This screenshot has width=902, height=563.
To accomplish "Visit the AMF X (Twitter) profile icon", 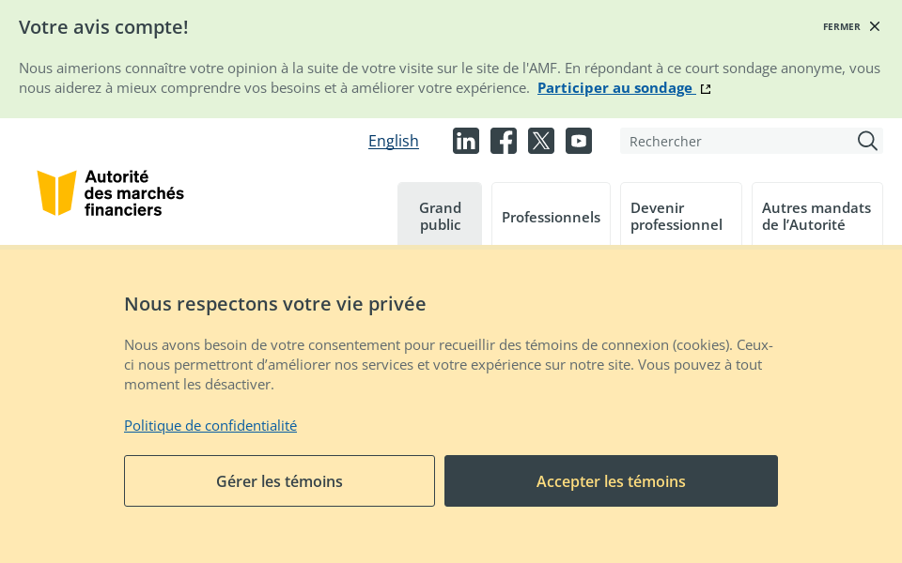I will [541, 141].
